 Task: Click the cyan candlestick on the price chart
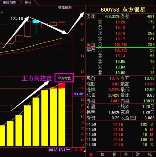[x=36, y=27]
